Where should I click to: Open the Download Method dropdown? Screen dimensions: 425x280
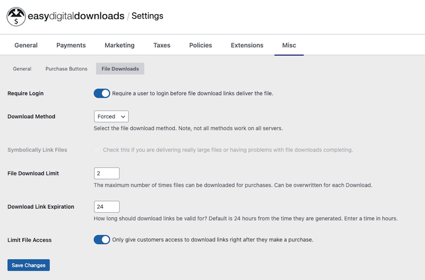[x=111, y=116]
